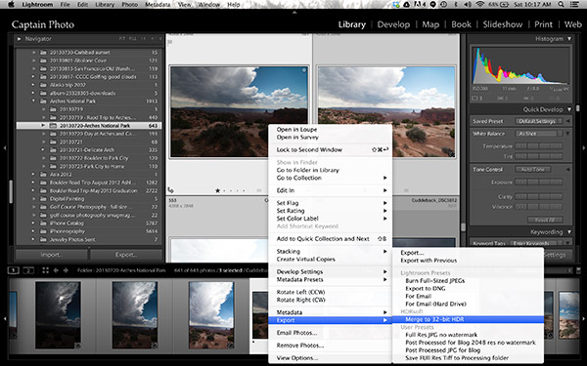Collapse the Keywording panel triangle
587x366 pixels.
coord(569,232)
